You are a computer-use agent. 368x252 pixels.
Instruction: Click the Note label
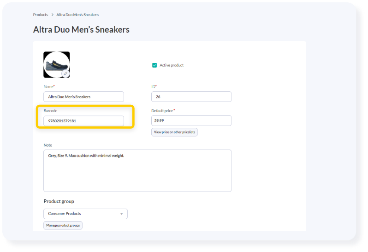[x=47, y=145]
